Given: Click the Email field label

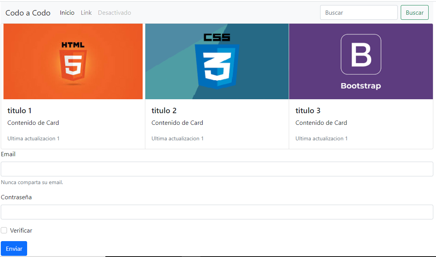Looking at the screenshot, I should [x=8, y=154].
